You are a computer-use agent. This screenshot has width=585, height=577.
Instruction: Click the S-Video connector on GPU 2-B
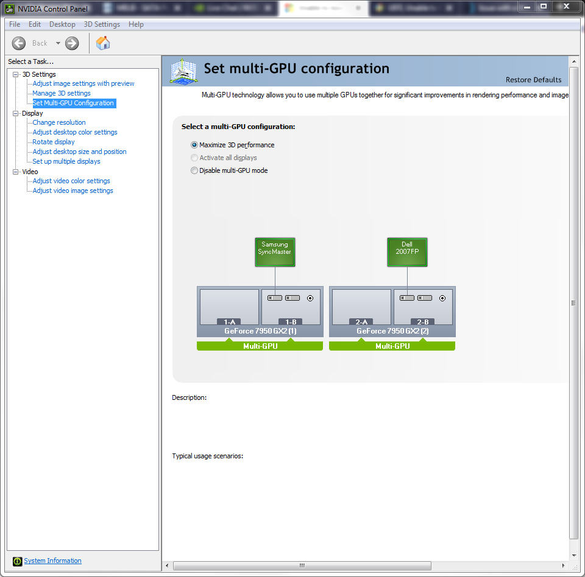[442, 298]
